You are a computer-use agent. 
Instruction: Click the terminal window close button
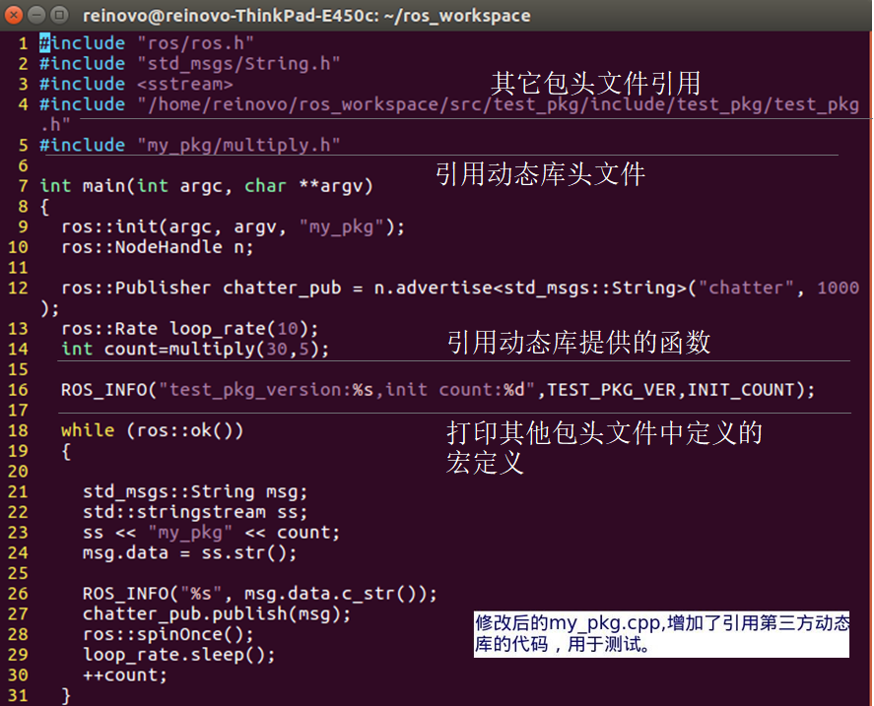13,15
